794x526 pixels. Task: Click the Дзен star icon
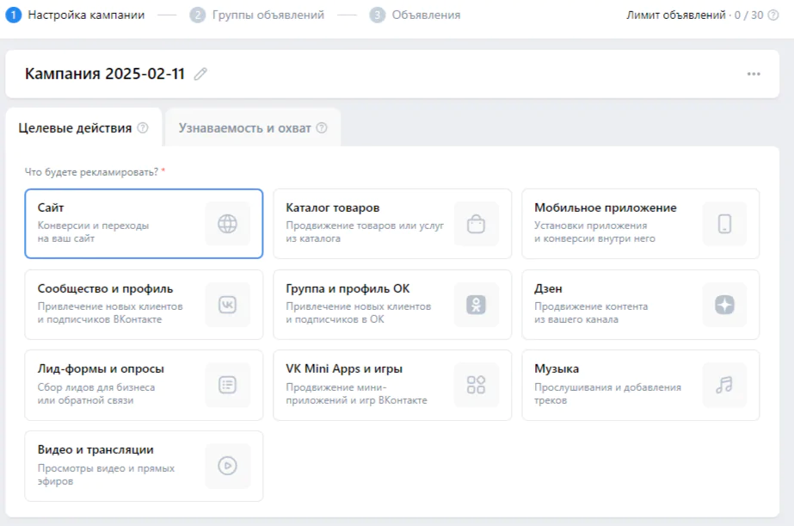(x=724, y=305)
